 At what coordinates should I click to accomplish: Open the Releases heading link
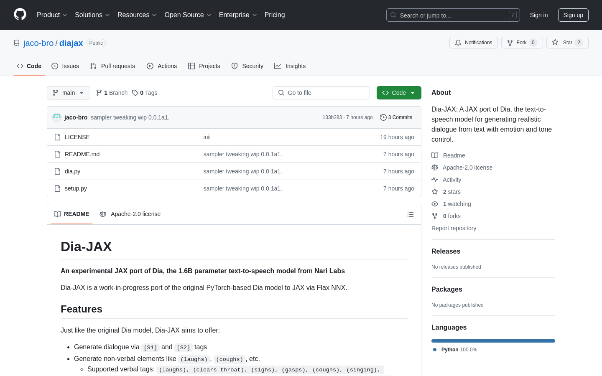(x=446, y=251)
